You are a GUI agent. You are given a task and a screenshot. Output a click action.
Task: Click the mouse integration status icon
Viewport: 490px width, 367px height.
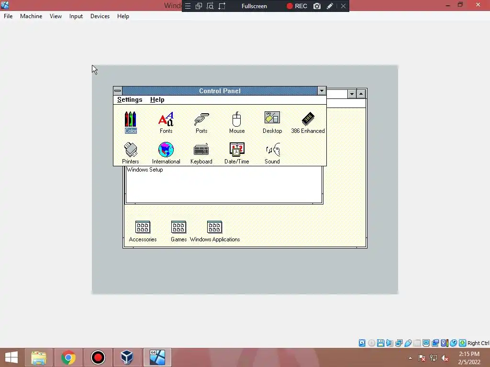(454, 343)
